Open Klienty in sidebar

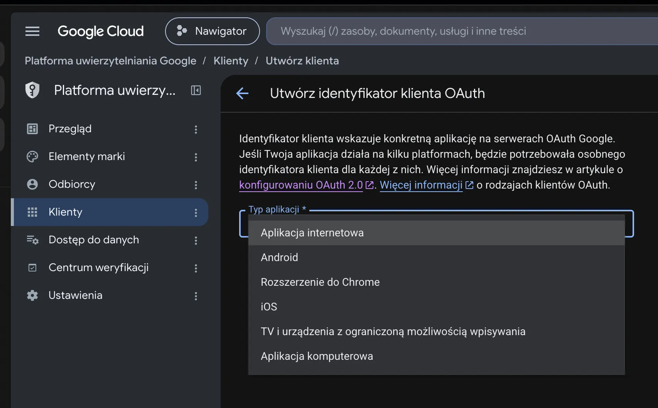click(x=110, y=212)
